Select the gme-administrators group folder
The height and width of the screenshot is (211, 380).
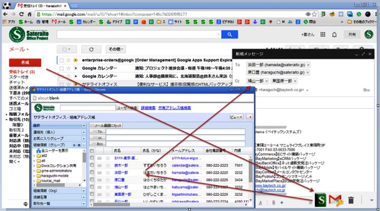[56, 171]
